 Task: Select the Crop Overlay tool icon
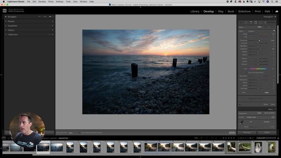point(241,22)
